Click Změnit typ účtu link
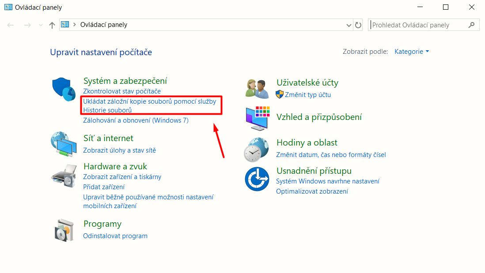 coord(308,95)
